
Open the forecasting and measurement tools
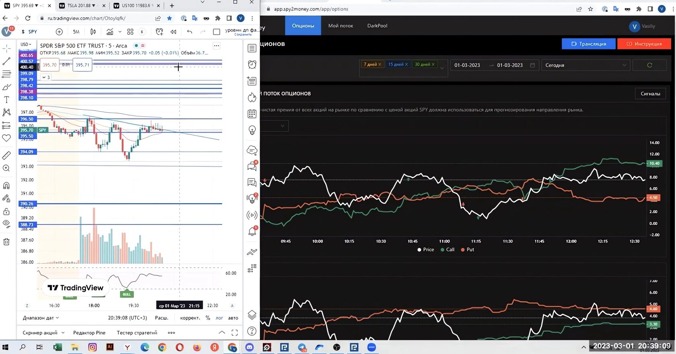point(6,125)
